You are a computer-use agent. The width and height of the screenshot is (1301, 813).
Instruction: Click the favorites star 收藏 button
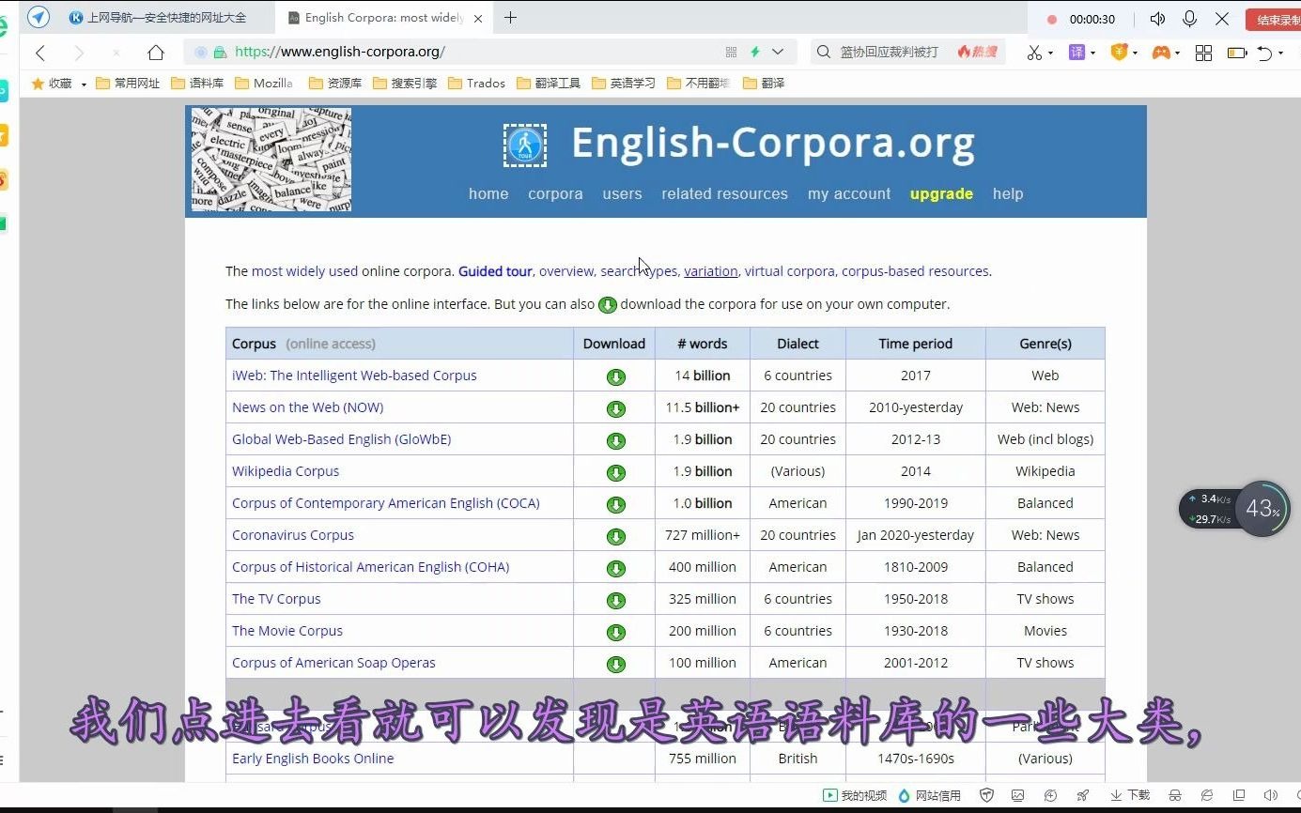(x=52, y=84)
